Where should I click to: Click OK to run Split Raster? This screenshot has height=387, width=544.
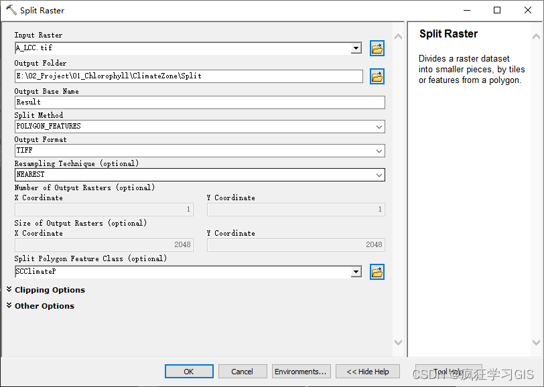point(188,371)
